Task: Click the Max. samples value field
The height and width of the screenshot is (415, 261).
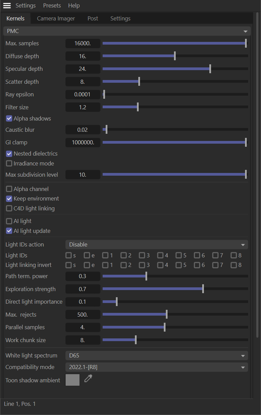Action: pyautogui.click(x=83, y=44)
